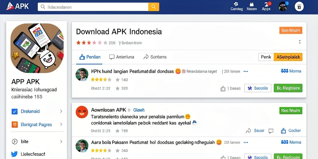Click the $33 Moma link

(291, 71)
